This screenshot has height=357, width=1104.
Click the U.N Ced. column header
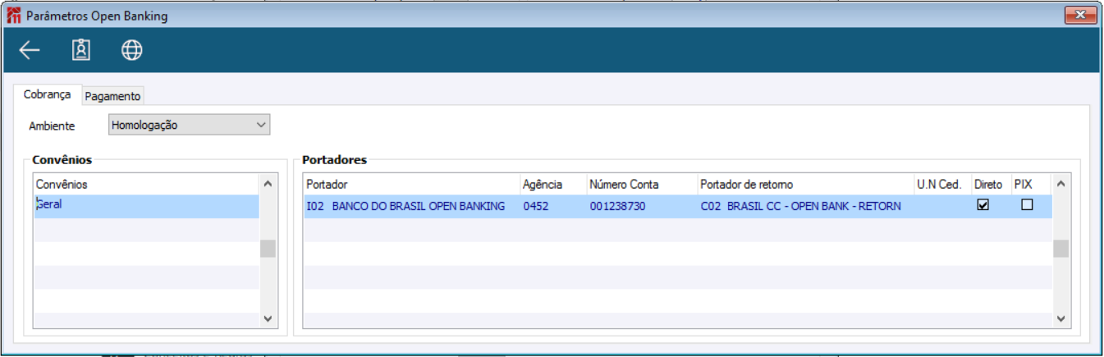942,184
